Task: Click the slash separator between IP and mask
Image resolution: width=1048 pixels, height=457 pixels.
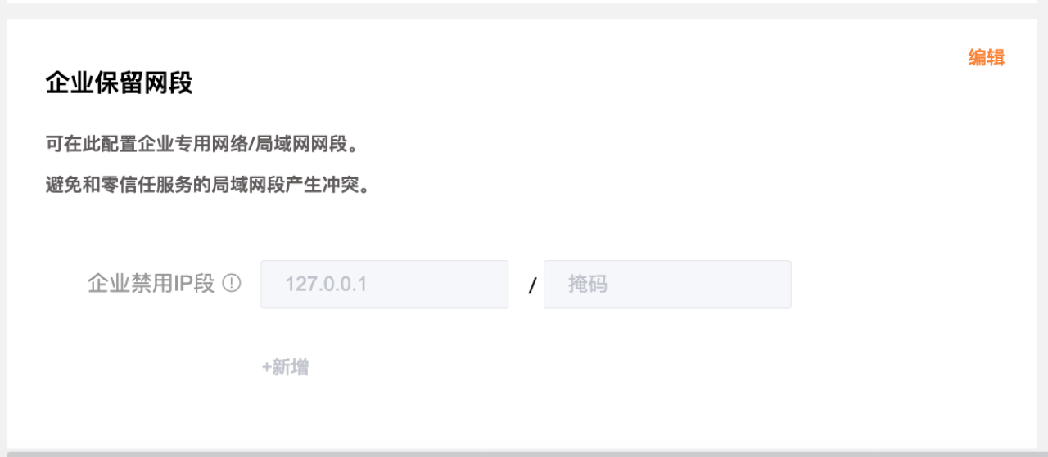Action: pyautogui.click(x=532, y=286)
